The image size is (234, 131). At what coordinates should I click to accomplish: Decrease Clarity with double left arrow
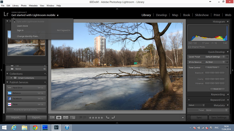(207, 79)
